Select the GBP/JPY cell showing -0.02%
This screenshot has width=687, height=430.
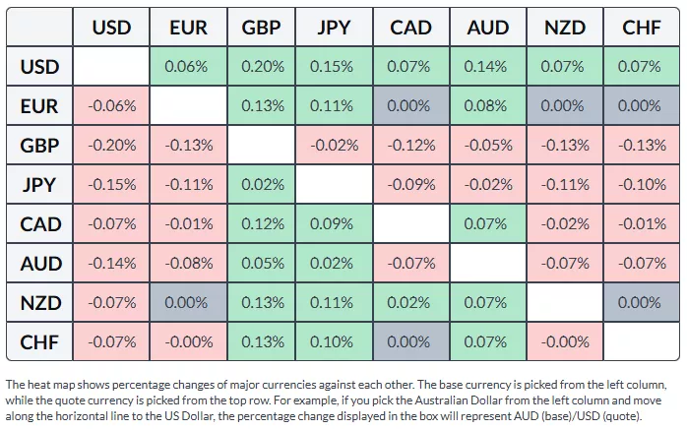336,146
